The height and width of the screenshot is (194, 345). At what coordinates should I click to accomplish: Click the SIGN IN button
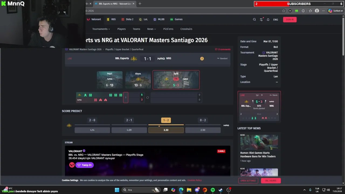point(290,19)
